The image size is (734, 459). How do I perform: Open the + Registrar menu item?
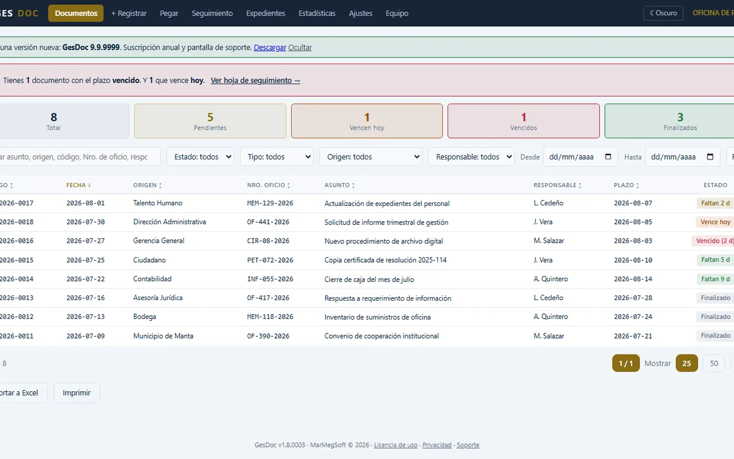coord(129,13)
